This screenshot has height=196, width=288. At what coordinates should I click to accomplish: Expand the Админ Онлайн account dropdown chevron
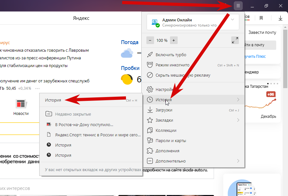pyautogui.click(x=233, y=19)
